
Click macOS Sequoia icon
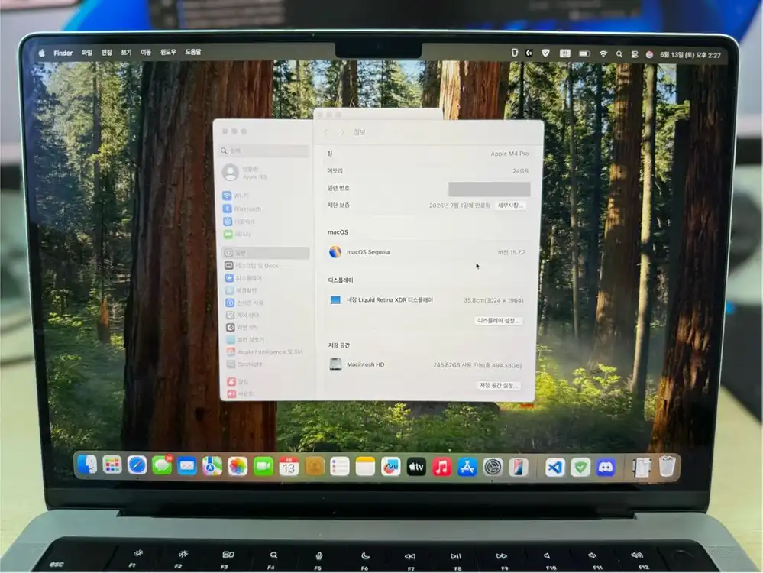335,251
